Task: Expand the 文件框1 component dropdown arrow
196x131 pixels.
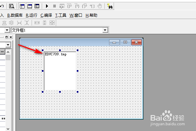Action: coord(105,30)
